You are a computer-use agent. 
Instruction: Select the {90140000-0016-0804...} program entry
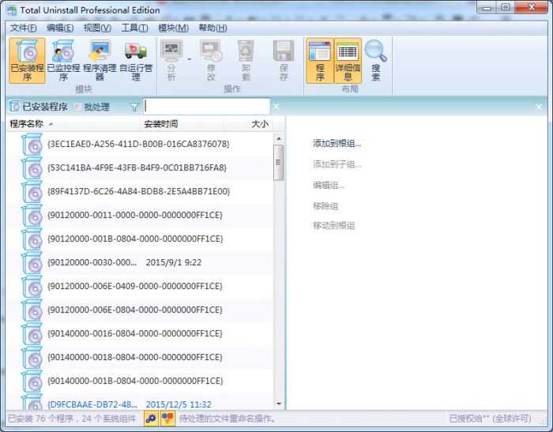coord(140,333)
